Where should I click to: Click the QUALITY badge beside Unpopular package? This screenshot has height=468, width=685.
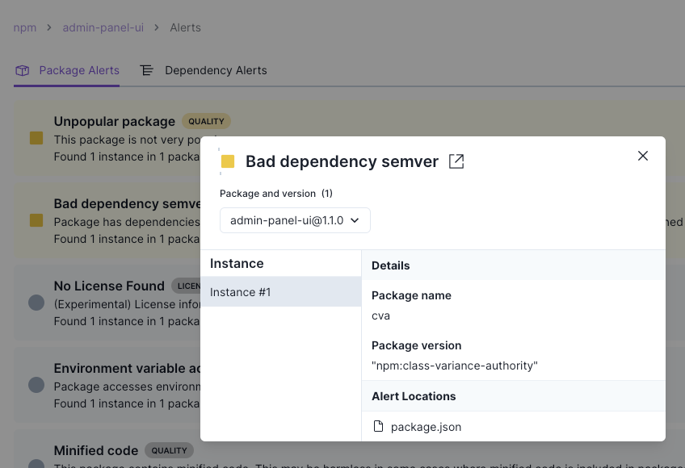point(206,122)
